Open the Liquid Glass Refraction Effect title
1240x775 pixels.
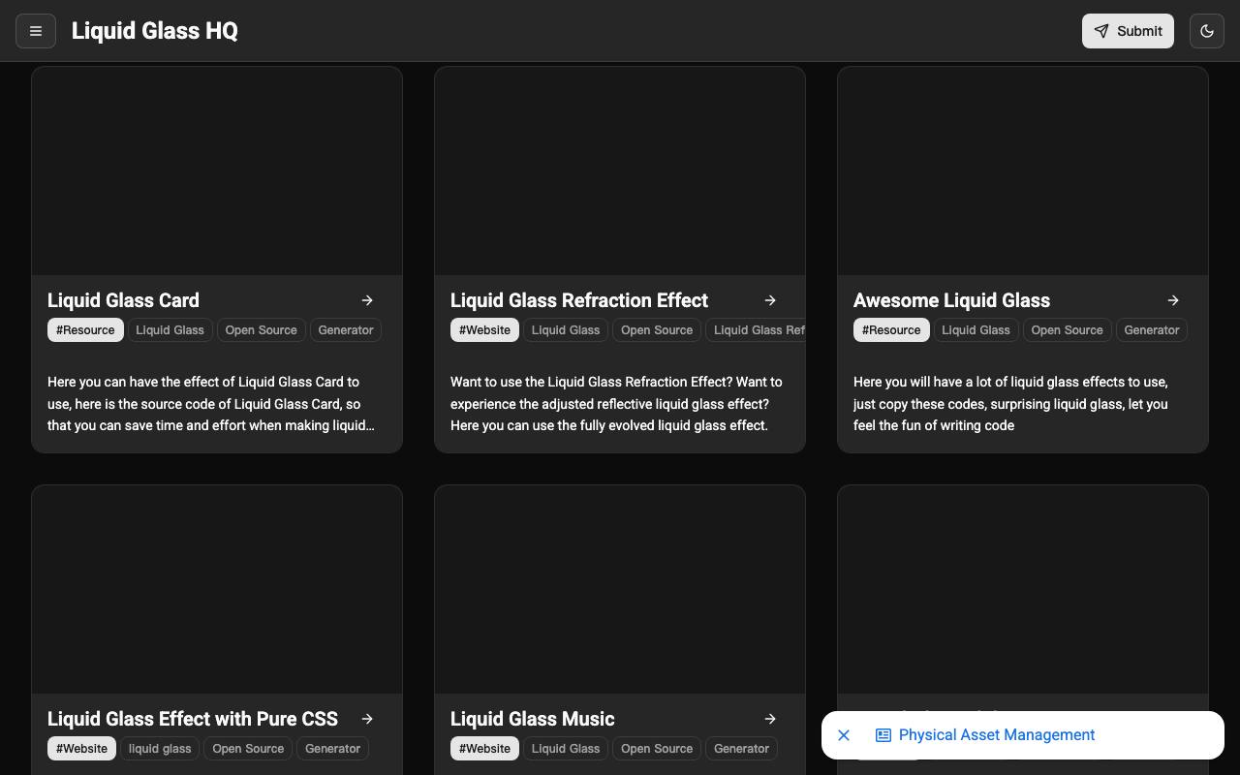[x=579, y=300]
